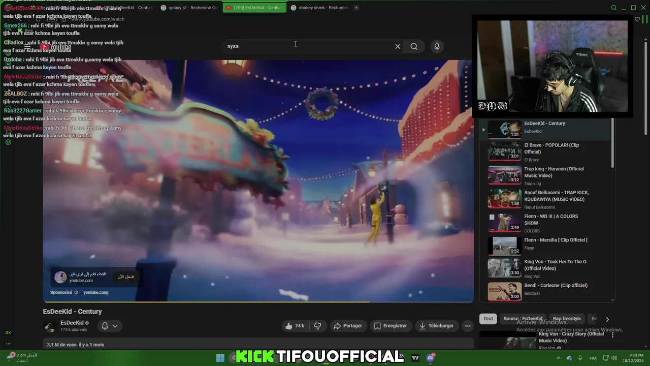650x366 pixels.
Task: Open Bendi - Corleone (Clip officiel) thumbnail
Action: click(504, 292)
